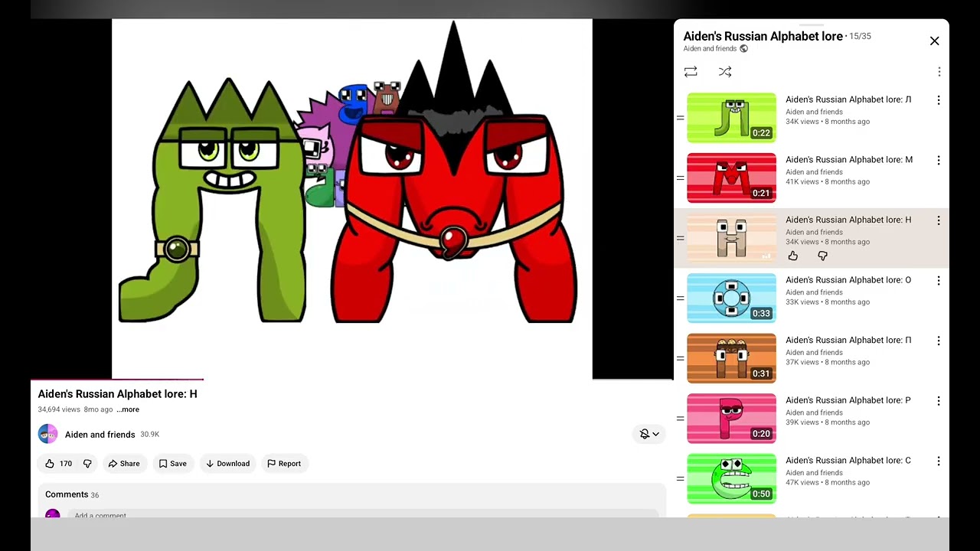Grab the reorder handle for П video

680,358
